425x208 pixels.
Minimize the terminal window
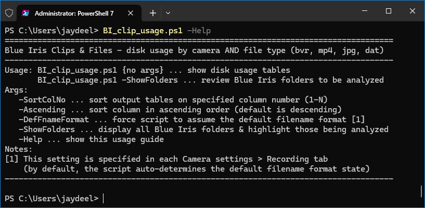pos(365,11)
